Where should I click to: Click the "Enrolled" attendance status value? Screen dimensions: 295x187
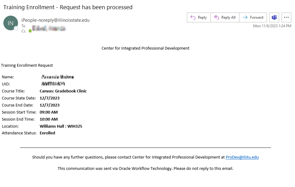coord(47,133)
